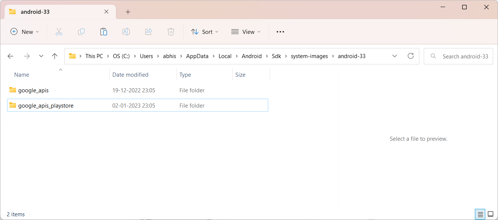Click the Paste clipboard icon

point(104,32)
